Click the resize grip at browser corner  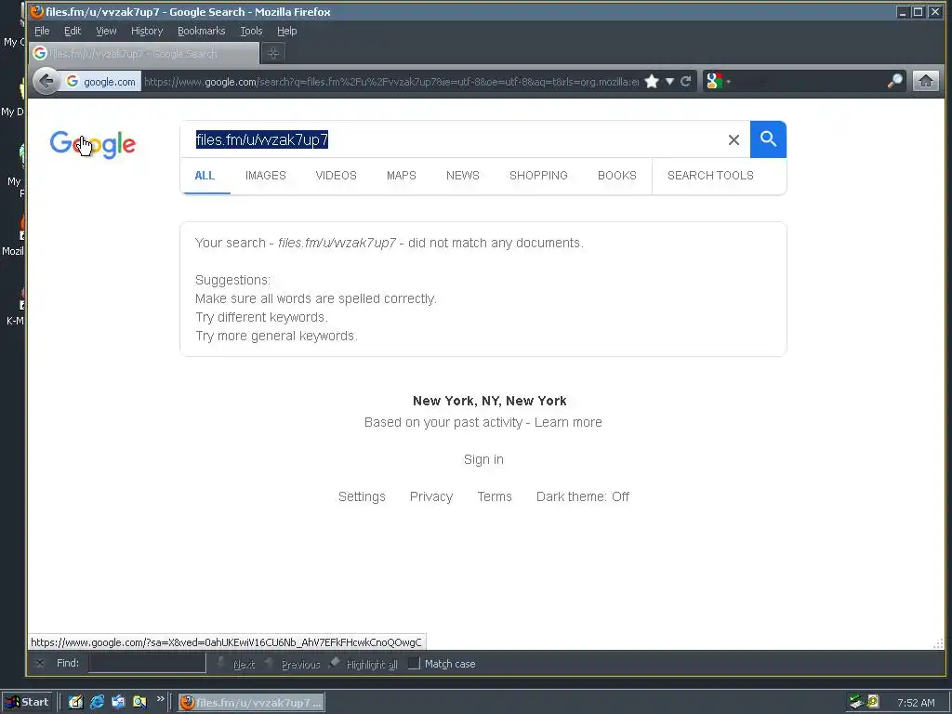(939, 643)
